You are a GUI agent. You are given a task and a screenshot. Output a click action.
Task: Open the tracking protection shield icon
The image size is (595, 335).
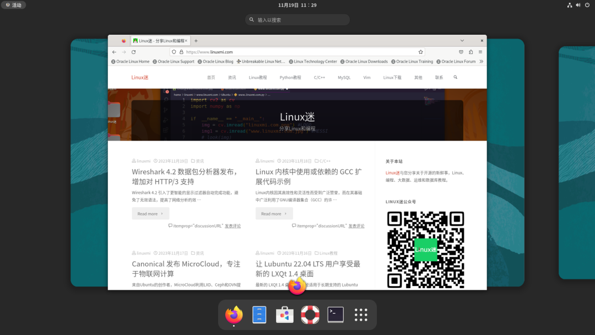[x=174, y=52]
